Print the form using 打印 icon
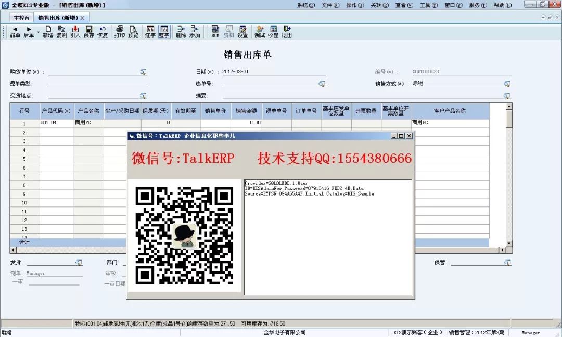This screenshot has width=562, height=337. click(120, 32)
